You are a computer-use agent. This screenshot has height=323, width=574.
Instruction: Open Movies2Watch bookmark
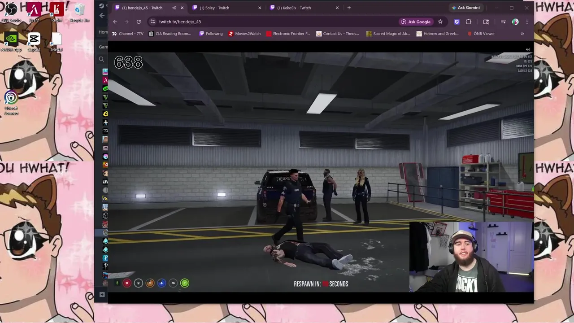point(244,34)
